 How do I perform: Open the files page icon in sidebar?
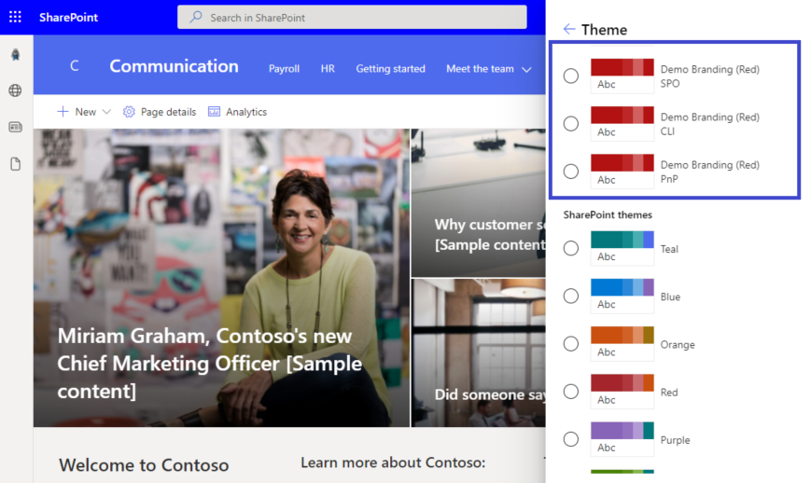(x=15, y=163)
